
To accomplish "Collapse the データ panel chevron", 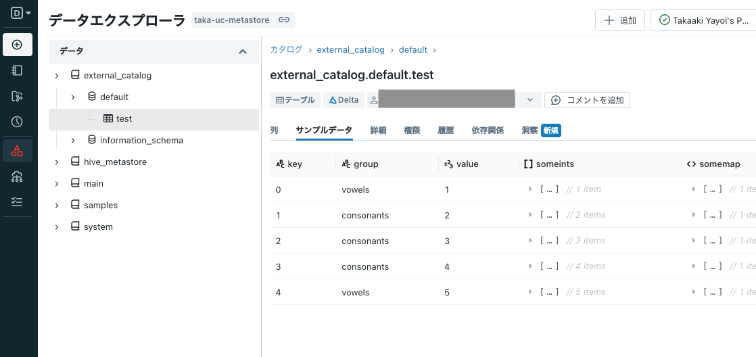I will [x=243, y=51].
